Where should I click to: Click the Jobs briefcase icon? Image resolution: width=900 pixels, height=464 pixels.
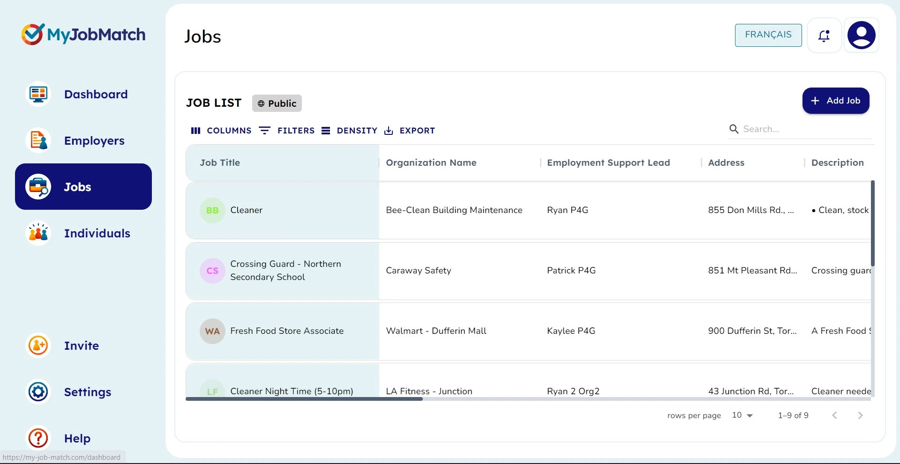[x=38, y=187]
